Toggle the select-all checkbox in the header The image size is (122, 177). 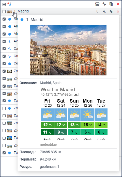[x=4, y=4]
